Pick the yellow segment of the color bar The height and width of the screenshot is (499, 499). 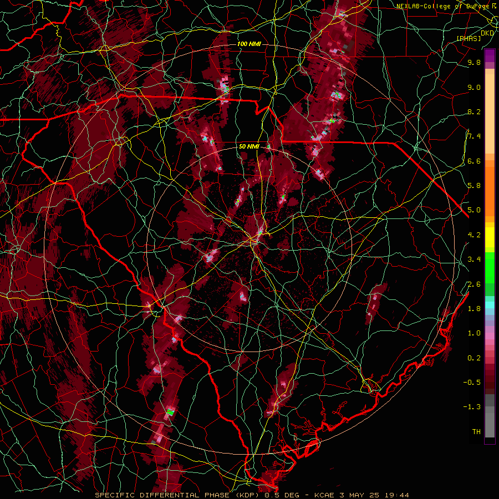tap(490, 237)
